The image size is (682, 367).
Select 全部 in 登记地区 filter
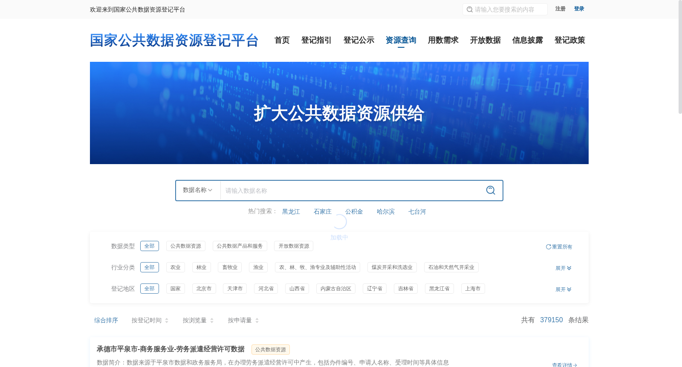click(x=150, y=289)
